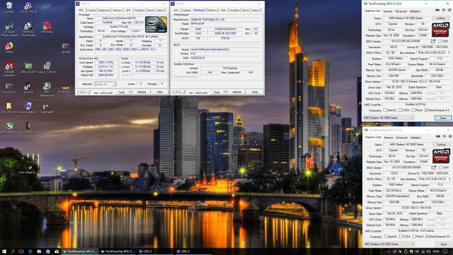453x255 pixels.
Task: Select the Clipboard01 desktop file
Action: pos(47,108)
